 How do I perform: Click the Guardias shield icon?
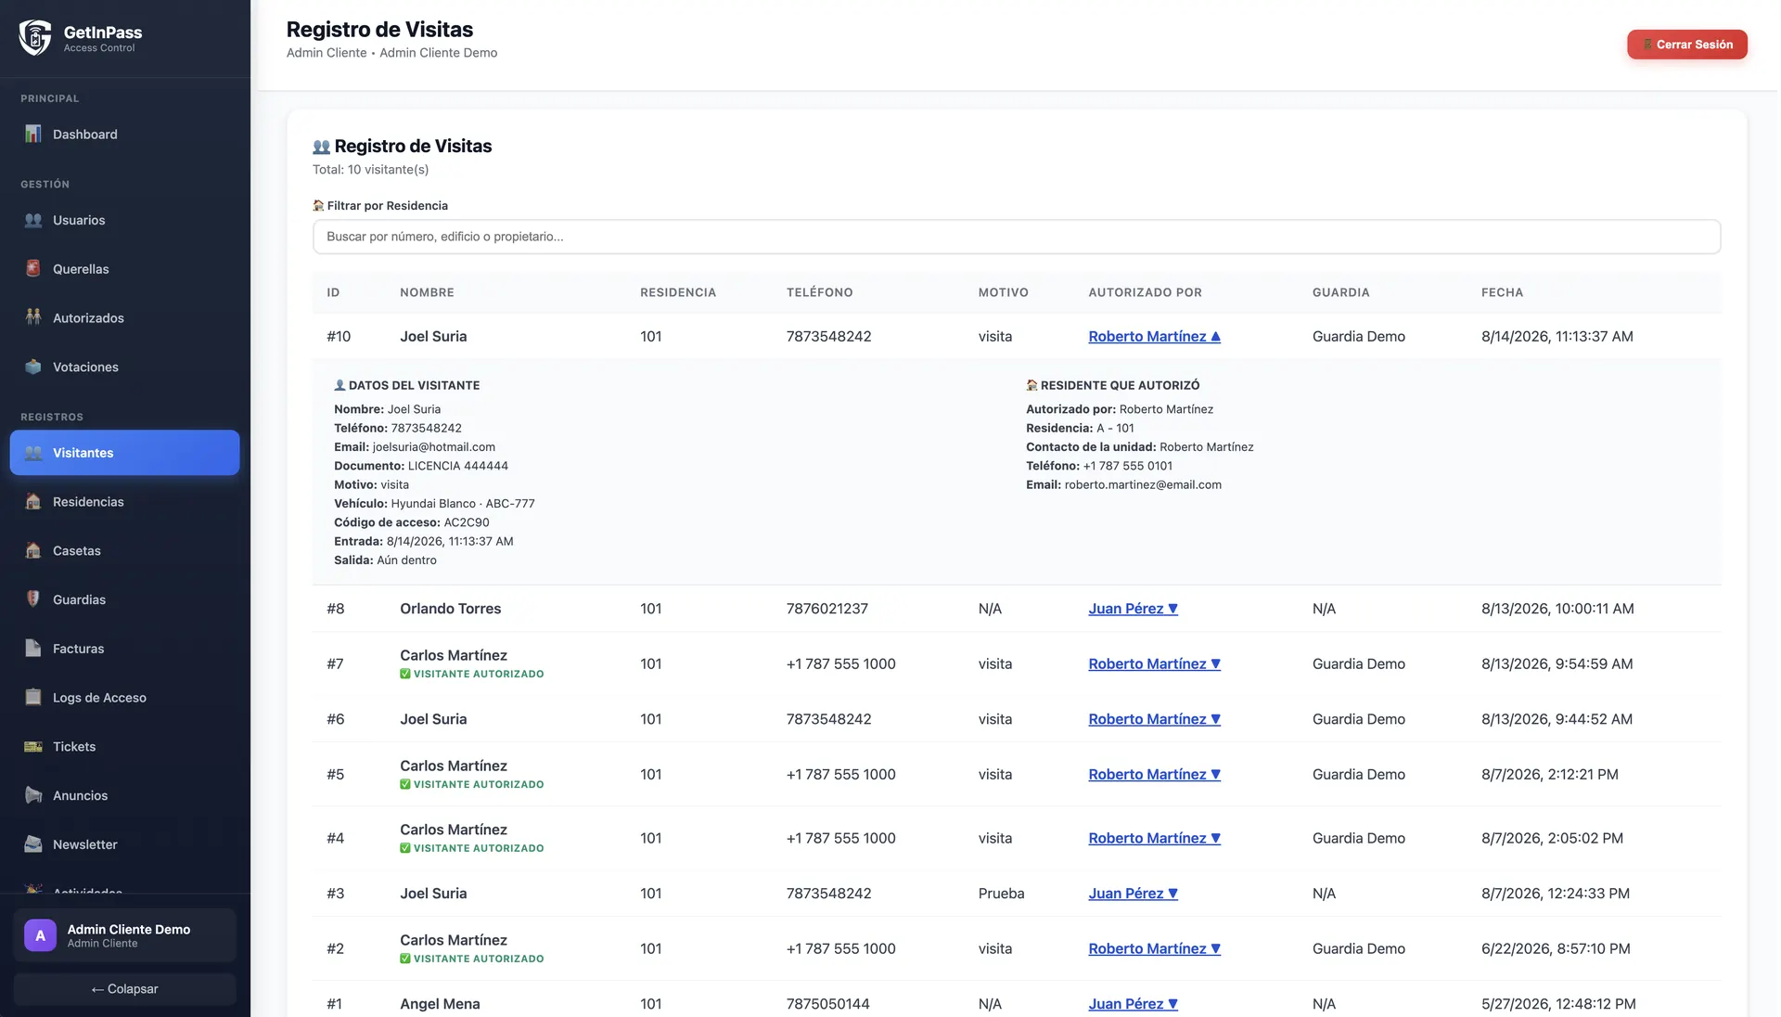point(33,599)
